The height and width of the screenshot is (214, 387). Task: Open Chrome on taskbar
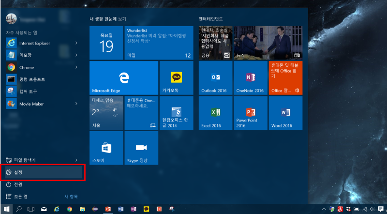69,209
